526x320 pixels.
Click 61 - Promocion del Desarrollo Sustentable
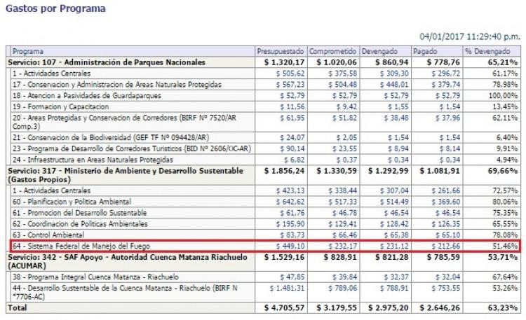[79, 213]
